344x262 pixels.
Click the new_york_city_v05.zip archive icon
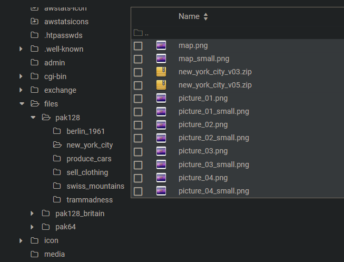(161, 85)
